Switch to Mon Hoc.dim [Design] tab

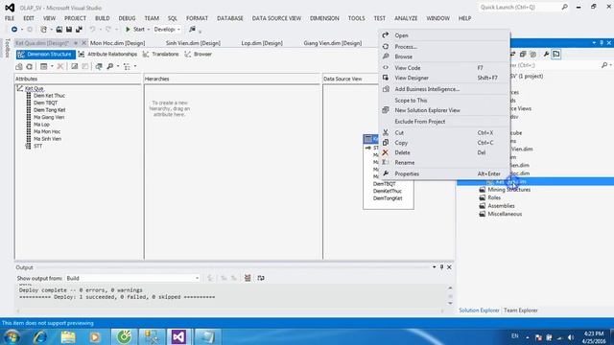pos(117,43)
